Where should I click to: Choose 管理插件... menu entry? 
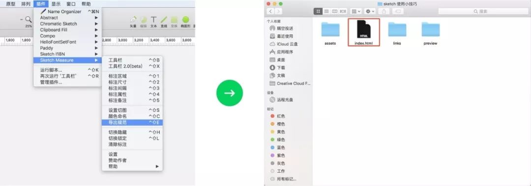[x=68, y=82]
